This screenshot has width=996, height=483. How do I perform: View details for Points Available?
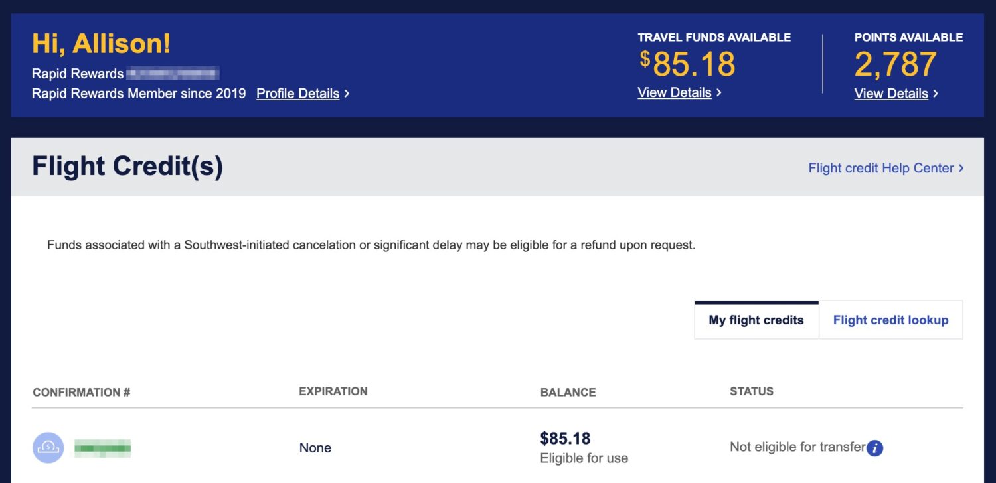891,94
